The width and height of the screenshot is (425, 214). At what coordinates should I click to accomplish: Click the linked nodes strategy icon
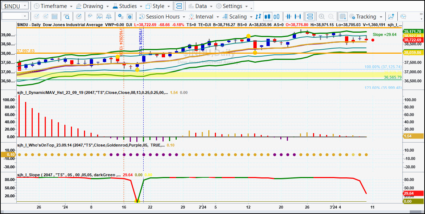pyautogui.click(x=109, y=16)
